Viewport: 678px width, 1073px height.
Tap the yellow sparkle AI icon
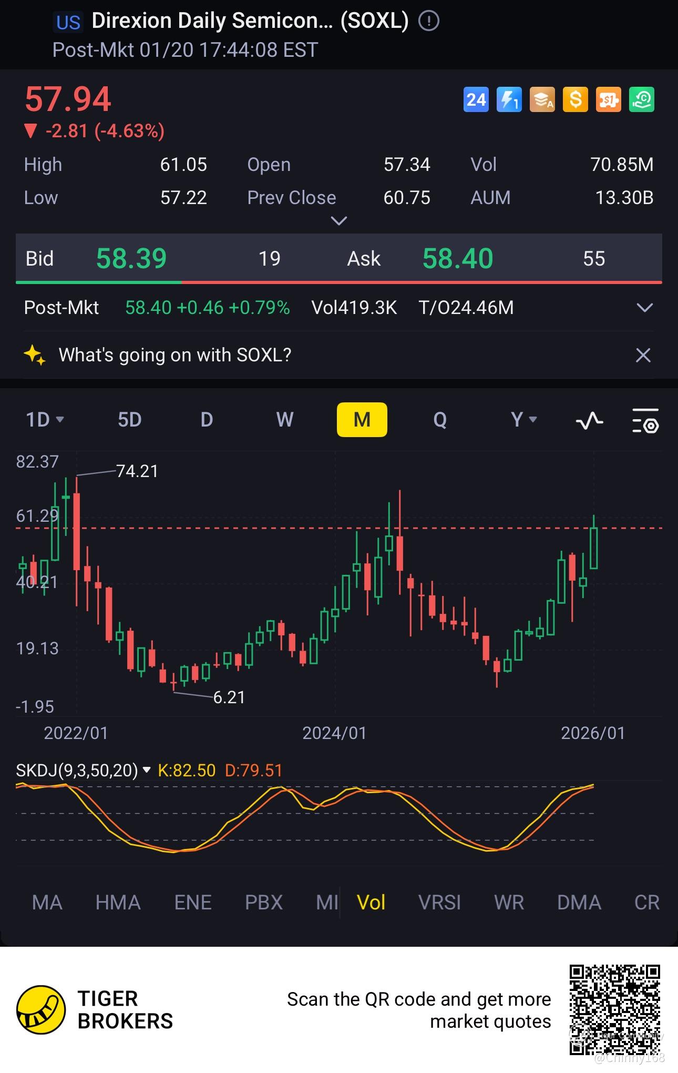coord(35,355)
